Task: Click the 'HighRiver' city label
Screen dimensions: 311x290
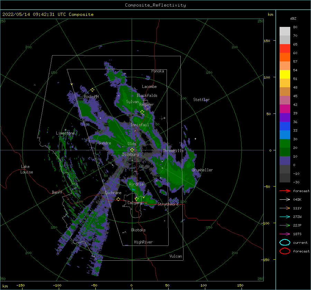Action: coord(143,242)
